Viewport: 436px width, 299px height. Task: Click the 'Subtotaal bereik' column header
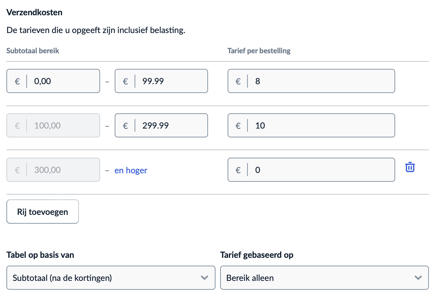pos(33,51)
